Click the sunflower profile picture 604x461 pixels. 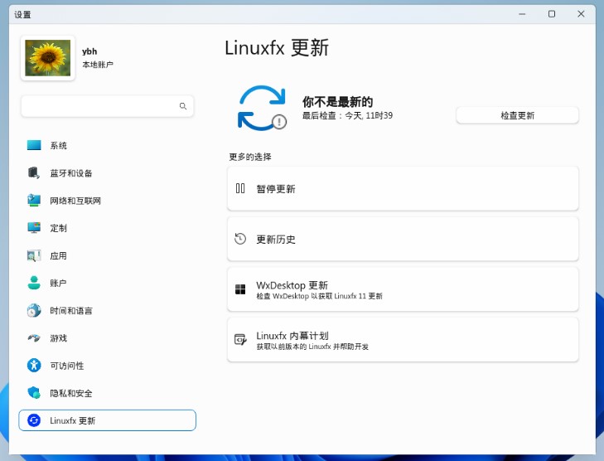pos(48,58)
